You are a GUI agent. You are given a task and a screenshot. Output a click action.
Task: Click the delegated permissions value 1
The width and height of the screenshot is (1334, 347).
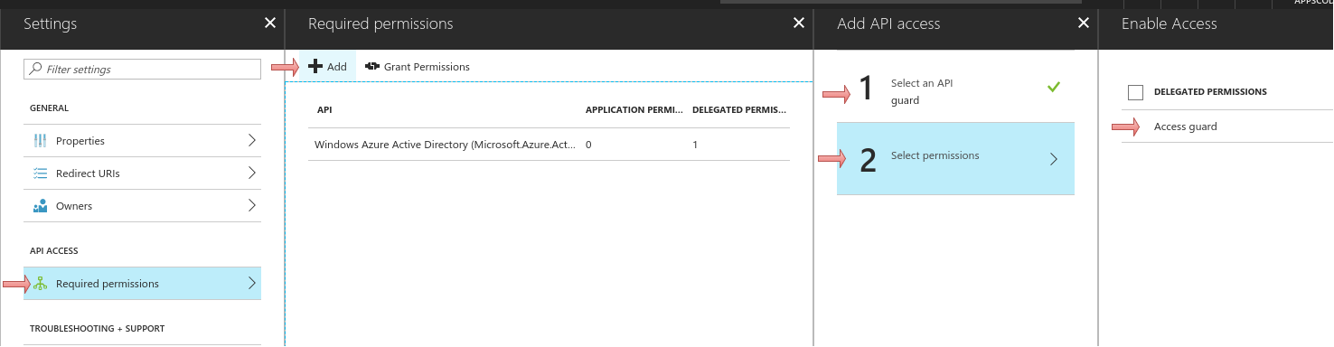(x=695, y=145)
